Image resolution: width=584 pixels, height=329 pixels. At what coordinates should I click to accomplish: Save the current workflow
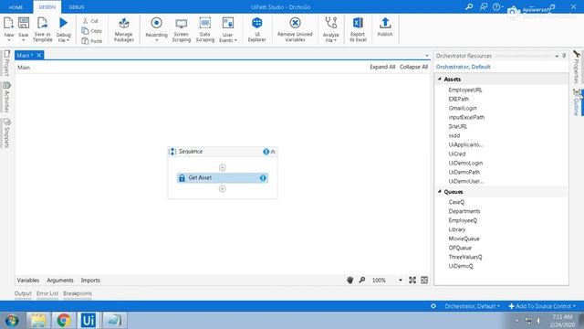click(24, 28)
